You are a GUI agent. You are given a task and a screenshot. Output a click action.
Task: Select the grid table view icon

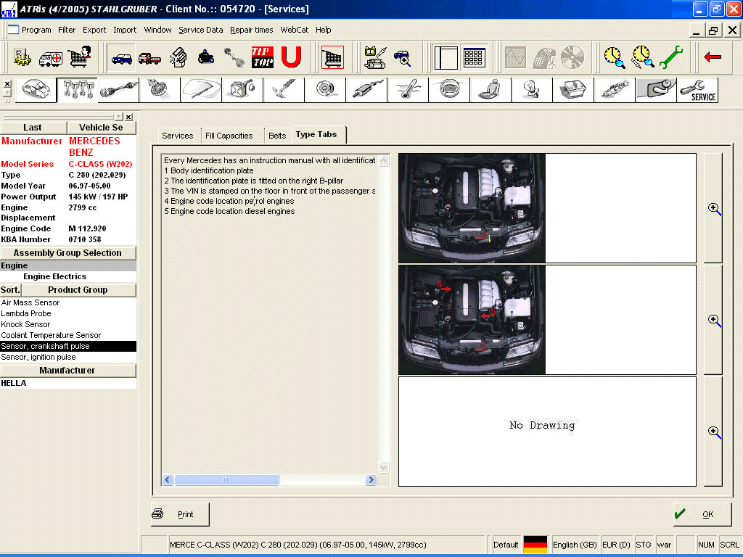pos(473,58)
